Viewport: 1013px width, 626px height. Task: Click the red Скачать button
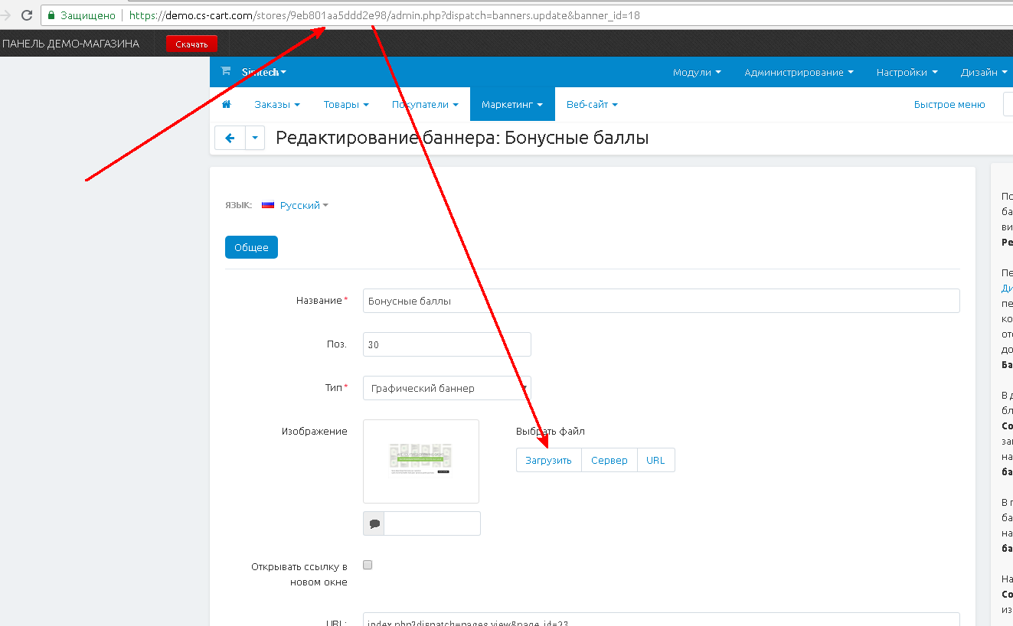coord(191,44)
